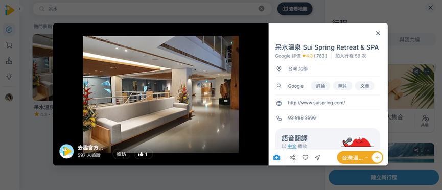Click the navigation arrow icon
The image size is (442, 190).
click(x=317, y=158)
